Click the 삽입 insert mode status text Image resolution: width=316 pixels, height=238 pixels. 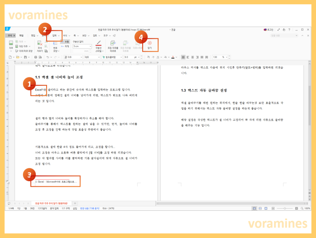[75, 208]
